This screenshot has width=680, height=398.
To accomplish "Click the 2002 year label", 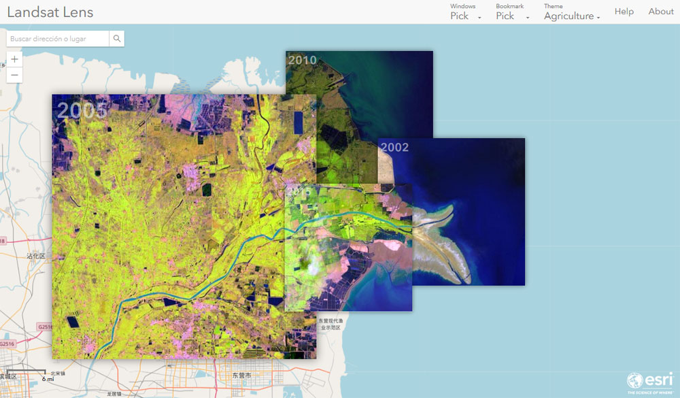I will (x=394, y=147).
